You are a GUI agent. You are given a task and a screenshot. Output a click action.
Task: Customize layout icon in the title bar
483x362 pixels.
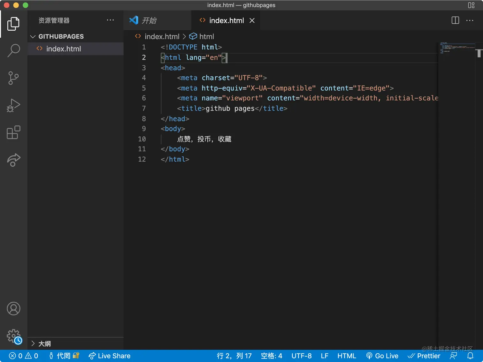coord(471,5)
